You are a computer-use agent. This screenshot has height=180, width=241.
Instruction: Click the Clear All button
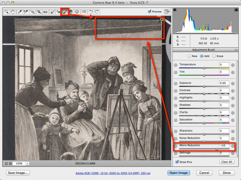pos(227,162)
